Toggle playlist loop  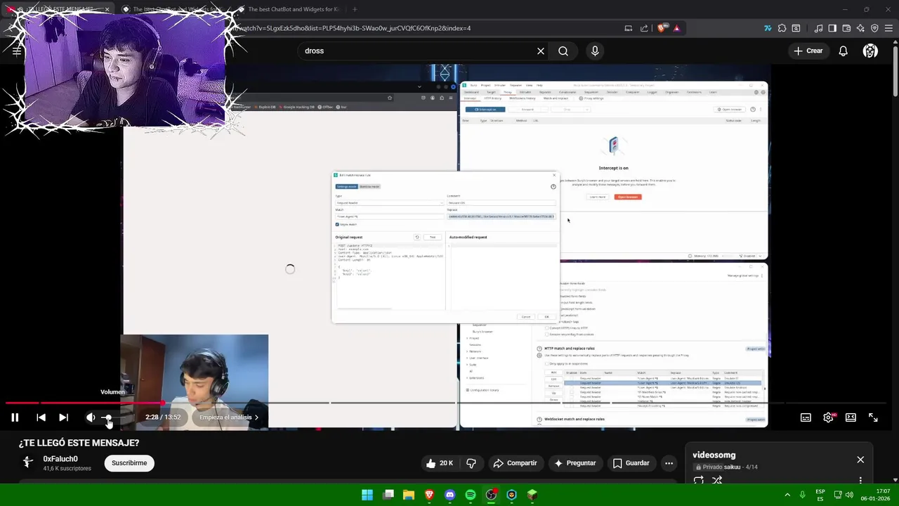[699, 481]
